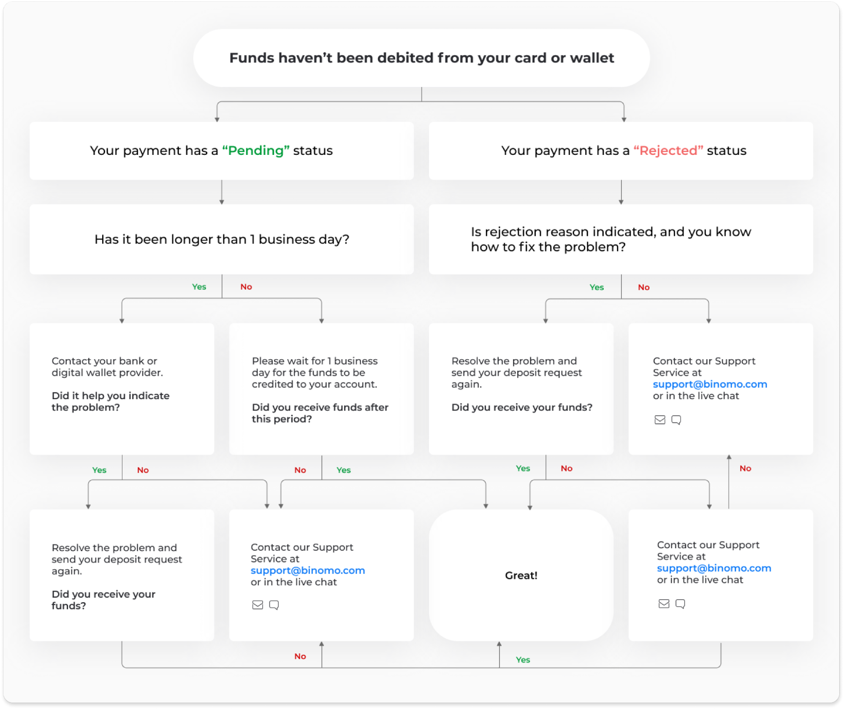Click chat bubble icon in bottom-right support box
The height and width of the screenshot is (709, 844).
pos(680,603)
